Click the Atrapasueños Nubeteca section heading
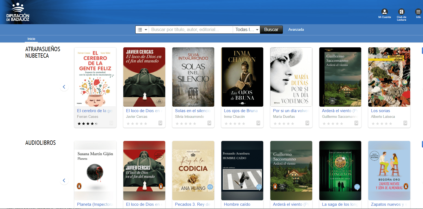 click(x=43, y=52)
